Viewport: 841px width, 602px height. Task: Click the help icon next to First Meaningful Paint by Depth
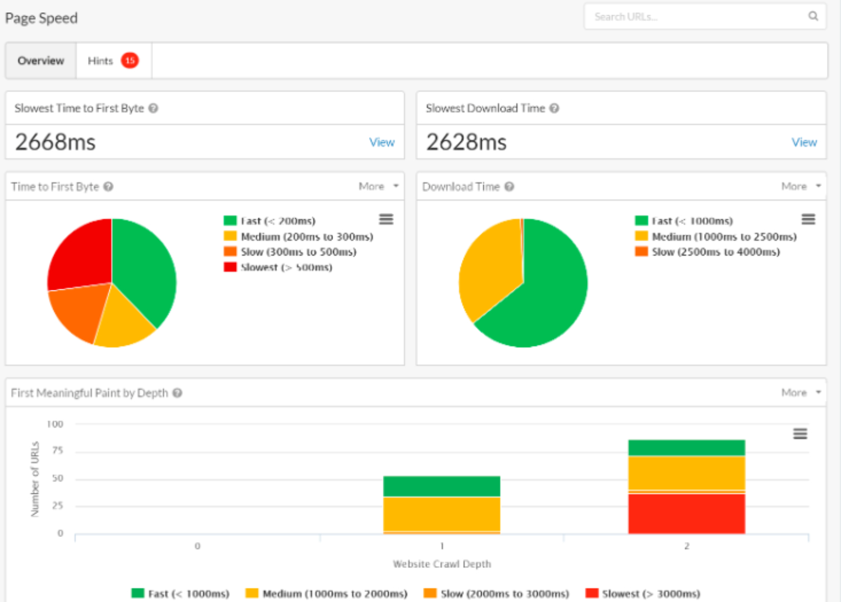[x=177, y=393]
